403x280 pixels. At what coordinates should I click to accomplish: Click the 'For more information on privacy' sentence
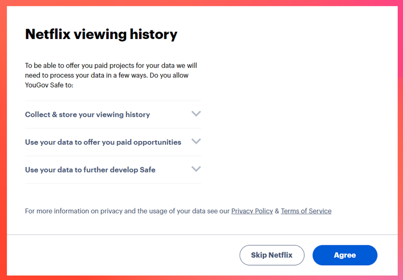click(x=127, y=211)
